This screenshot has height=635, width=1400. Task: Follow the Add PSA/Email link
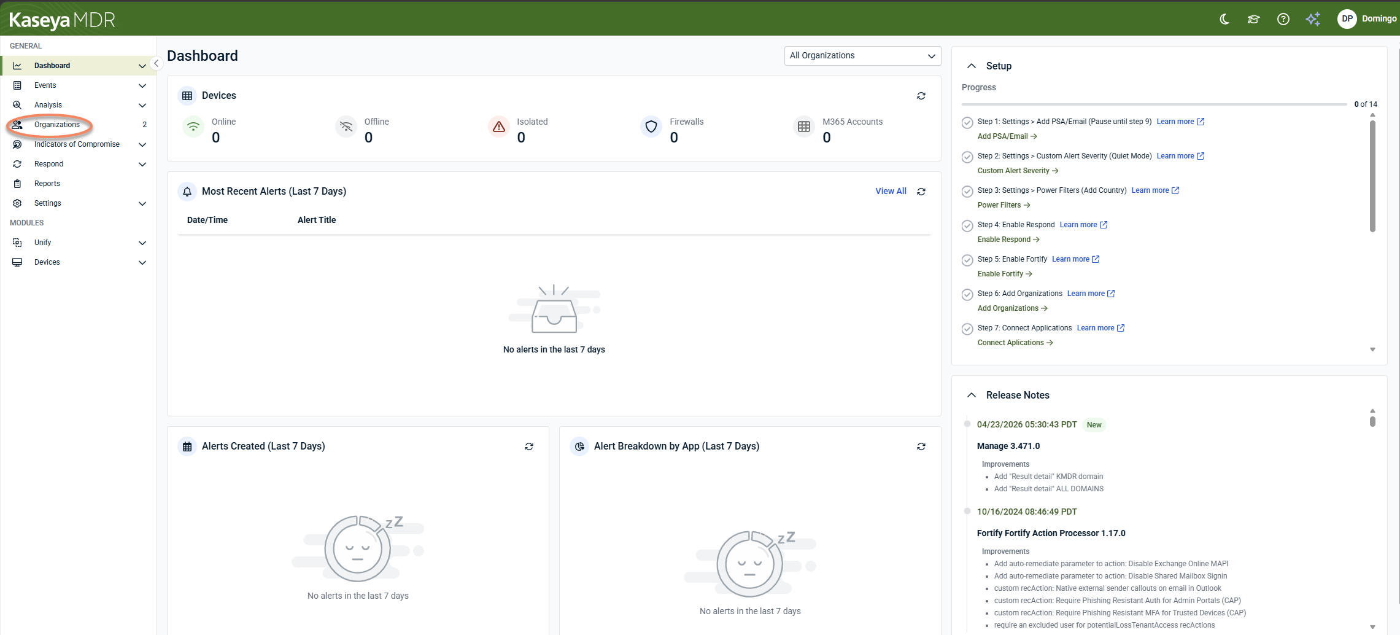point(1007,136)
